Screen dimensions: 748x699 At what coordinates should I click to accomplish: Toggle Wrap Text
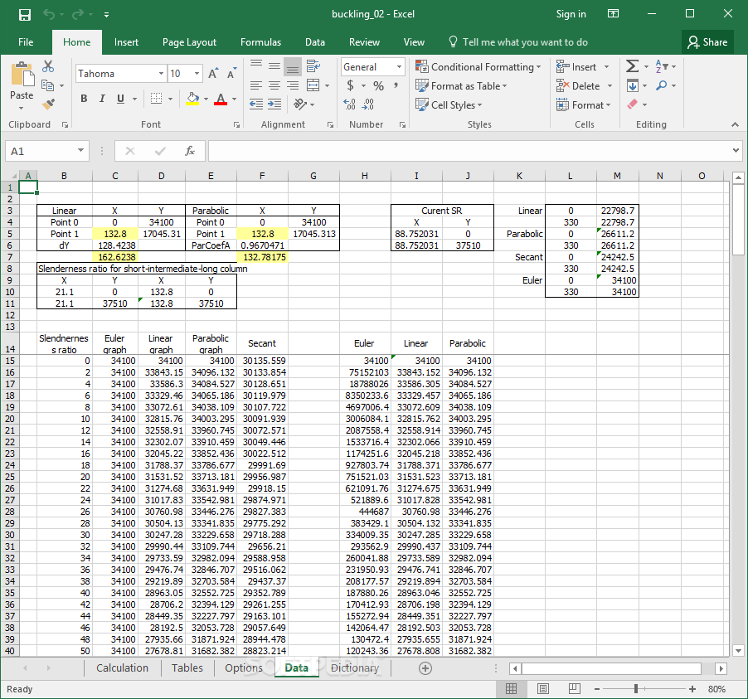coord(313,66)
